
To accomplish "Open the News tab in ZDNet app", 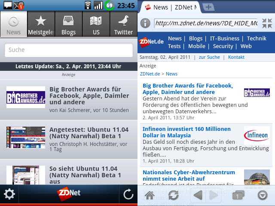I will coord(14,24).
